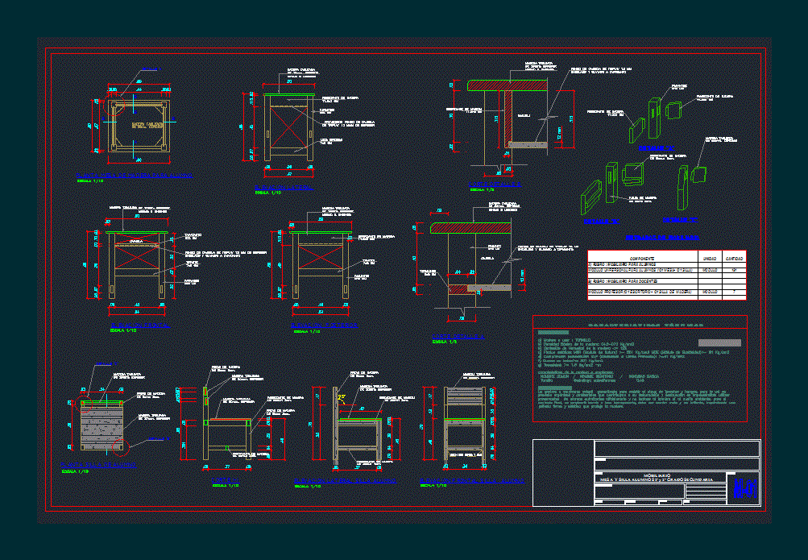Click the 'ESCALA 1/2' label under Corte Detalle B
This screenshot has height=560, width=808.
point(483,189)
